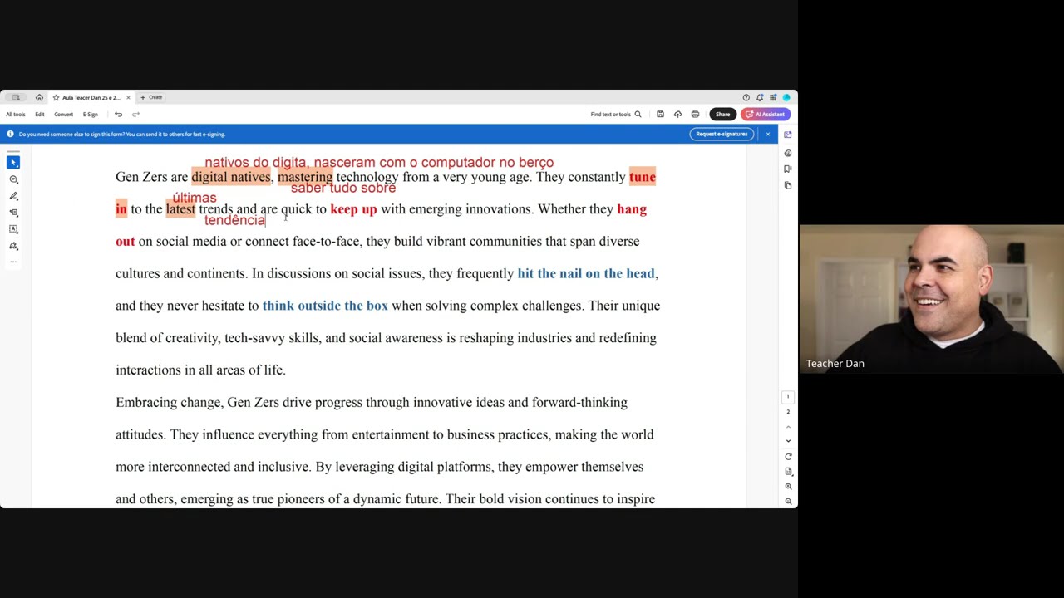Open the user profile avatar
This screenshot has height=598, width=1064.
[786, 97]
